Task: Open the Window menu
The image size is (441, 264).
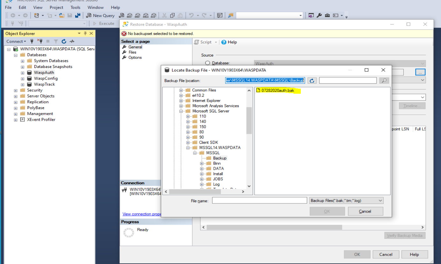Action: pos(96,7)
